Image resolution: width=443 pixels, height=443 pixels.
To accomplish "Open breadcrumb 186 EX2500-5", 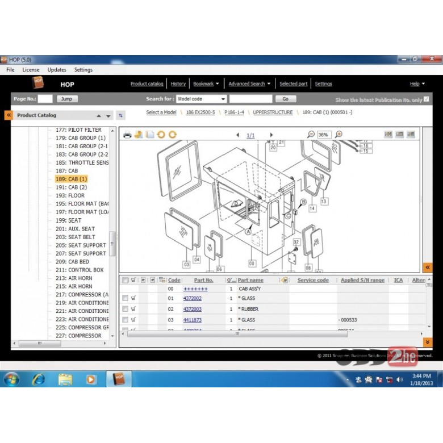I will [200, 112].
